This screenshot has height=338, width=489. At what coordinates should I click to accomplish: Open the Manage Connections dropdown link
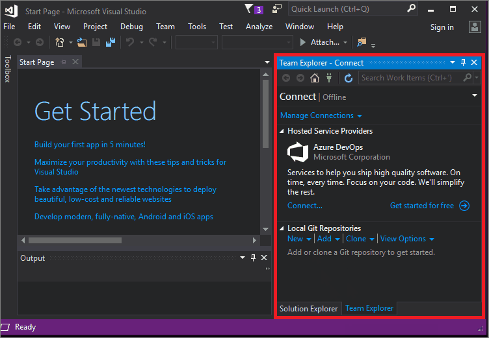pos(321,115)
